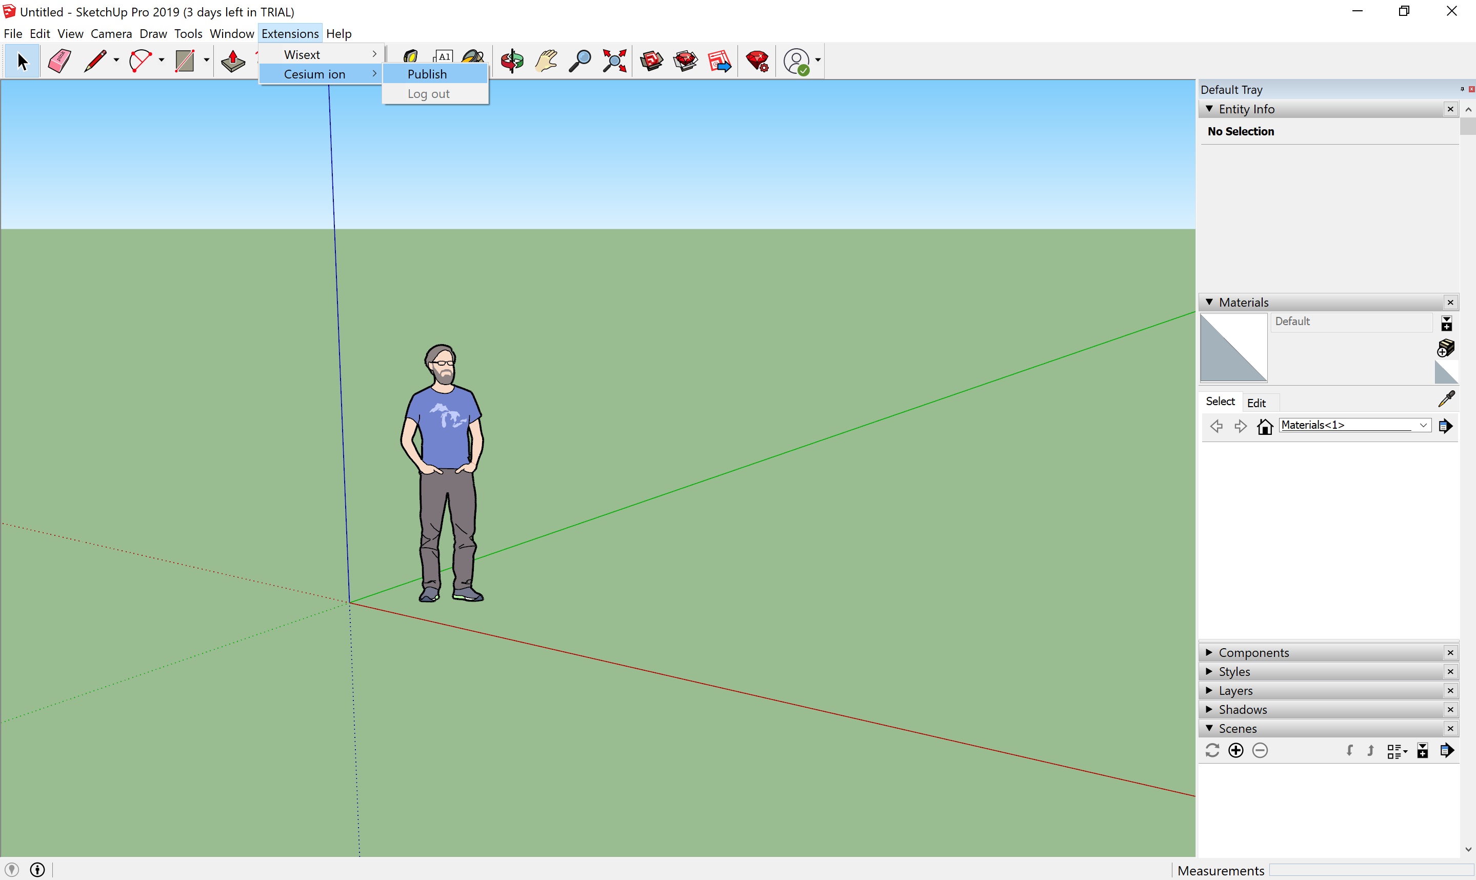
Task: Open the arc tool dropdown arrow
Action: click(x=162, y=61)
